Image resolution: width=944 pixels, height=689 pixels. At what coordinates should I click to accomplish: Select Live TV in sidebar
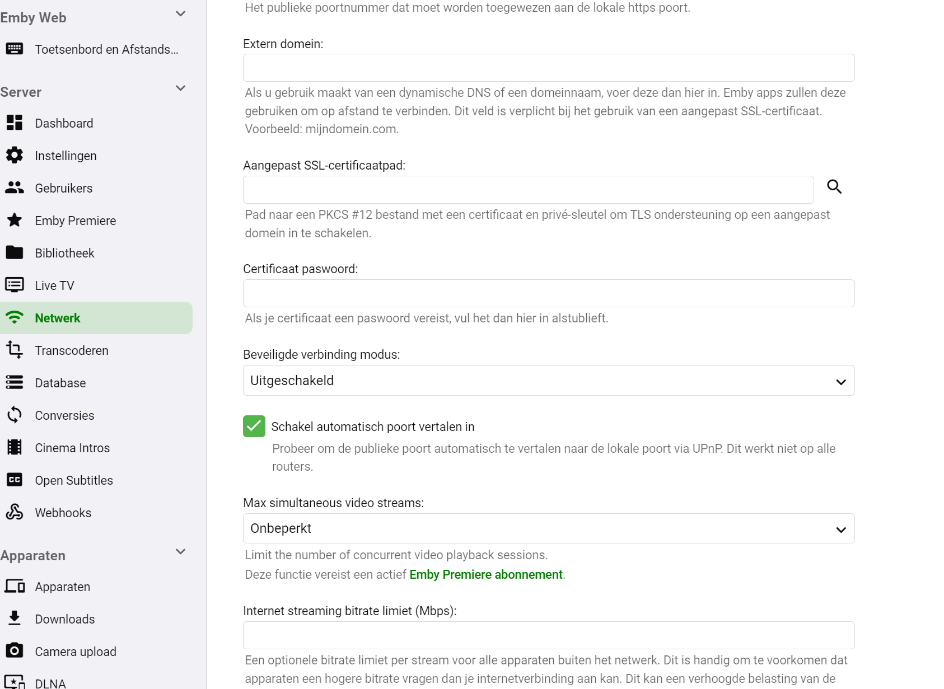point(54,285)
